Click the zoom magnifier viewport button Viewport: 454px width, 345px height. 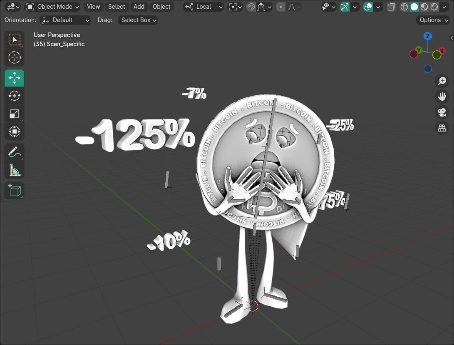pos(442,81)
